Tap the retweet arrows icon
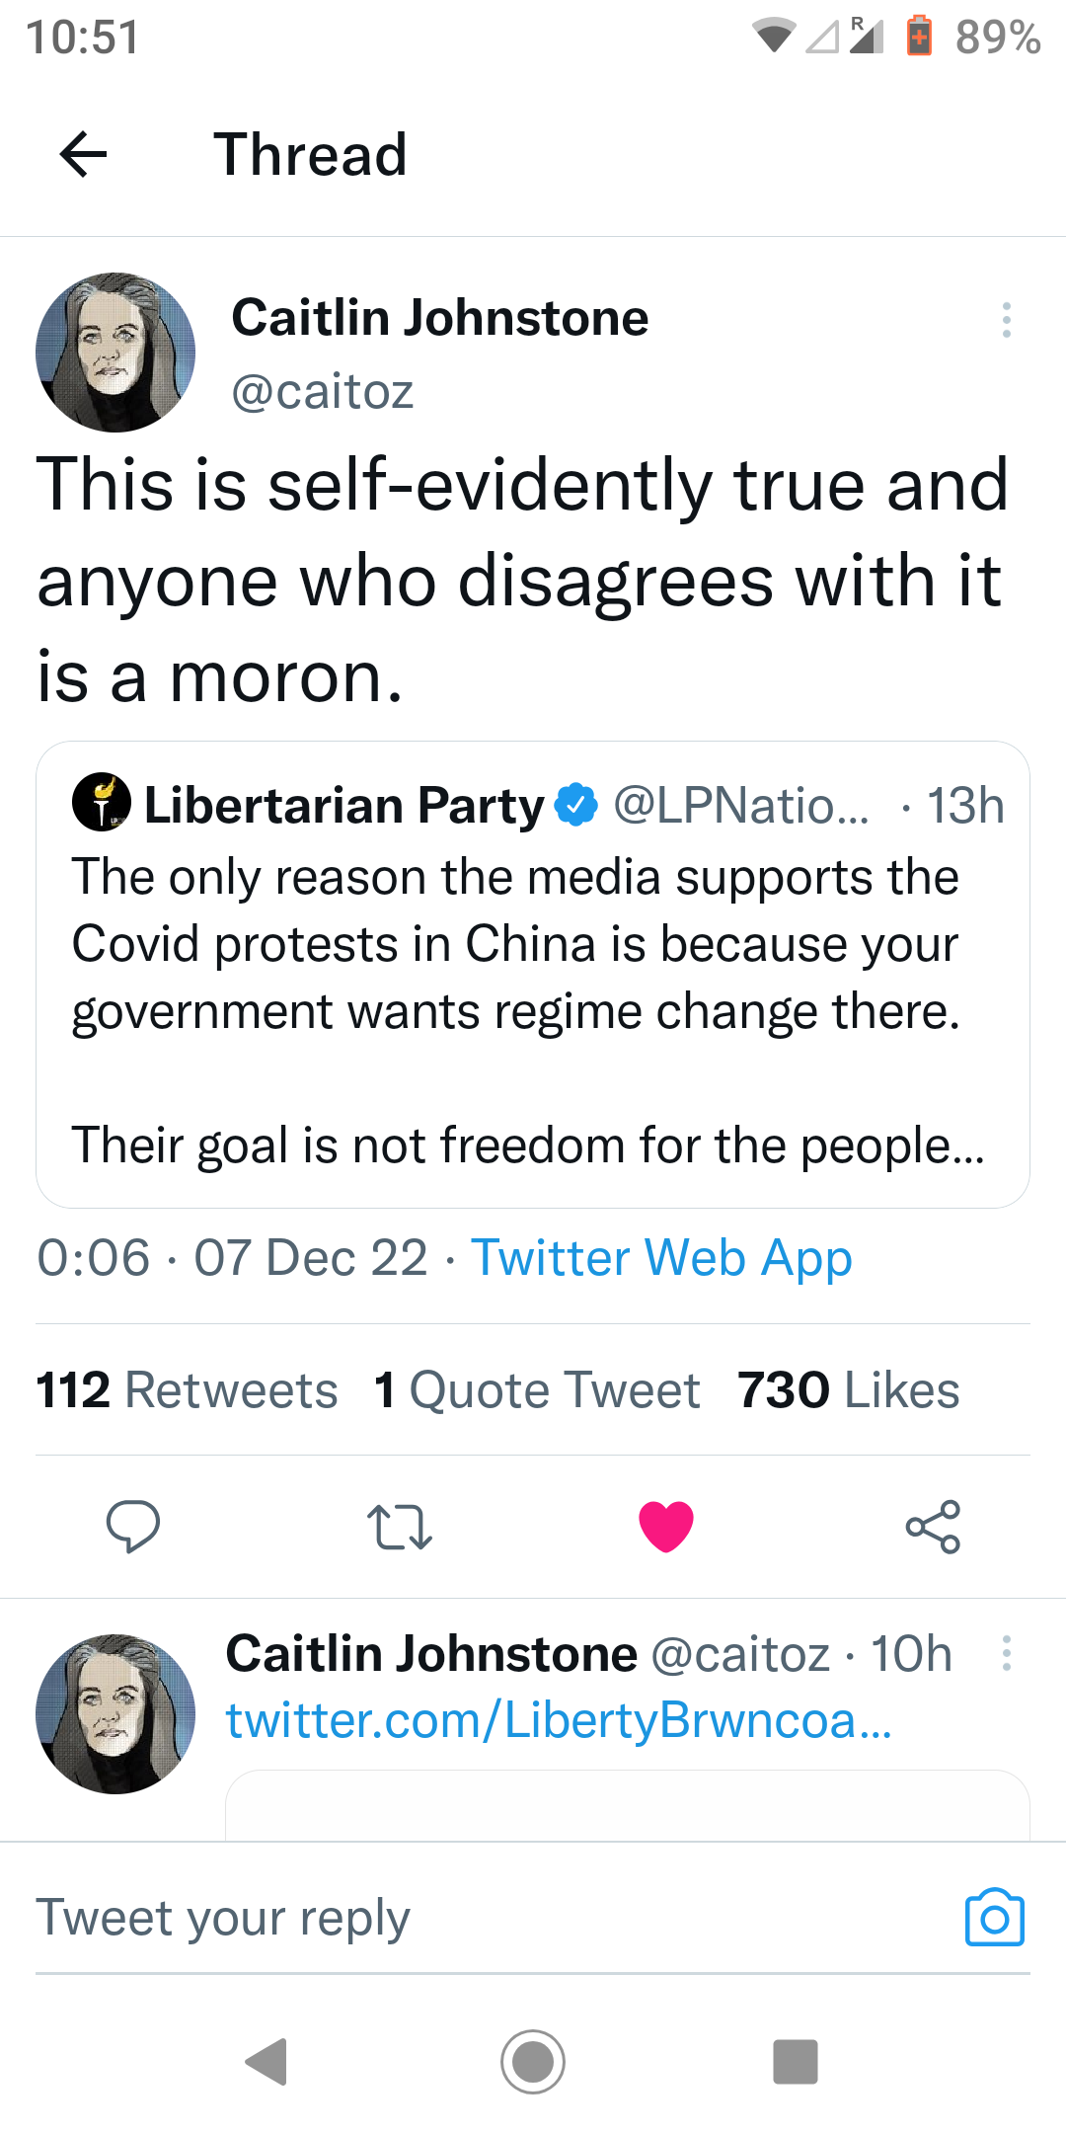This screenshot has height=2133, width=1066. pyautogui.click(x=399, y=1527)
